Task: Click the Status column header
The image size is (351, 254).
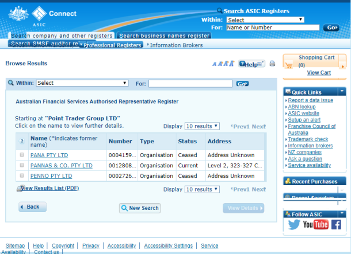Action: click(188, 142)
